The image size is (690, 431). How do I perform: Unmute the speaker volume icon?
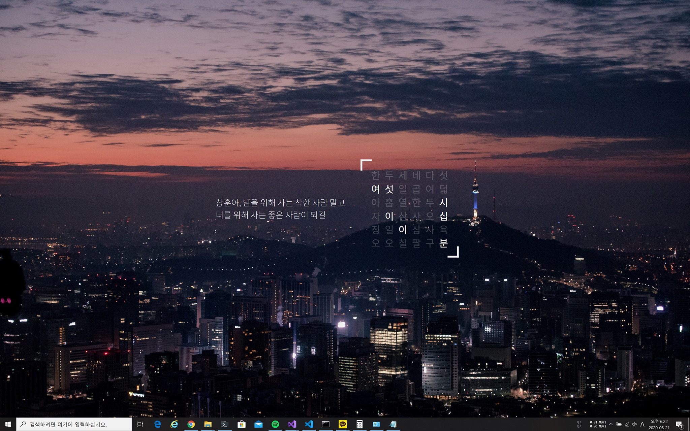coord(635,424)
